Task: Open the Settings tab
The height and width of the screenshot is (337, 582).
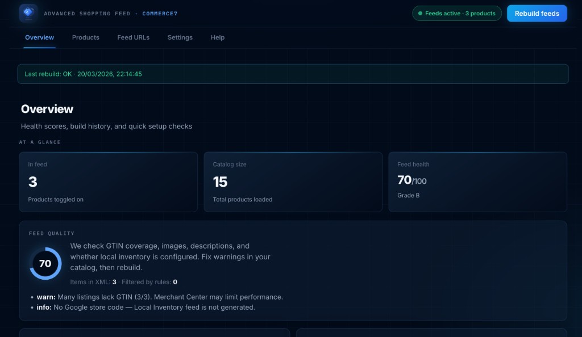Action: [180, 37]
